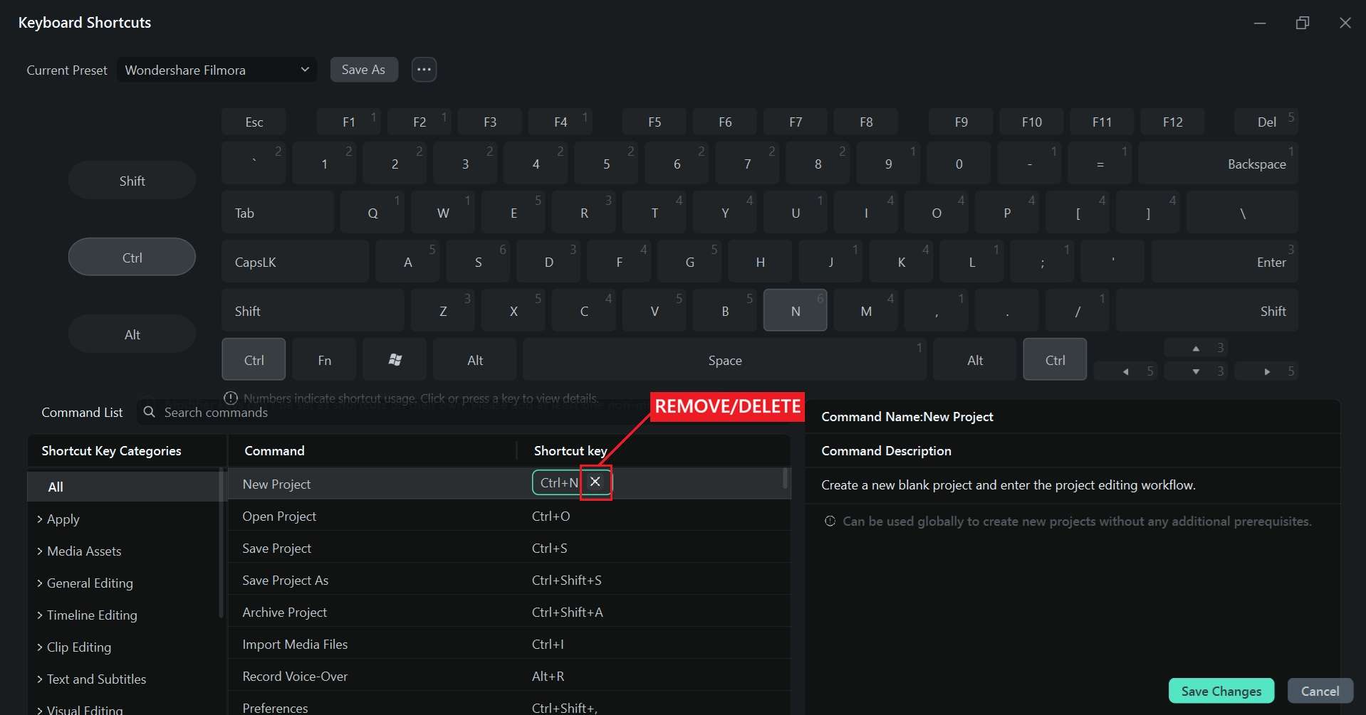Viewport: 1366px width, 715px height.
Task: Click the right arrow key
Action: coord(1266,371)
